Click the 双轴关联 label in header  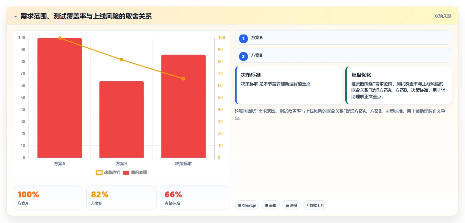point(443,16)
